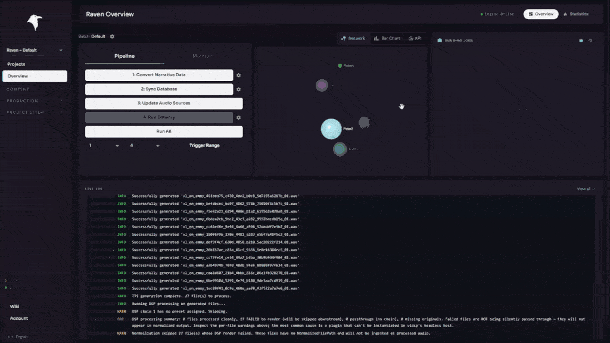The height and width of the screenshot is (343, 610).
Task: Click the Raven bird logo
Action: click(35, 22)
